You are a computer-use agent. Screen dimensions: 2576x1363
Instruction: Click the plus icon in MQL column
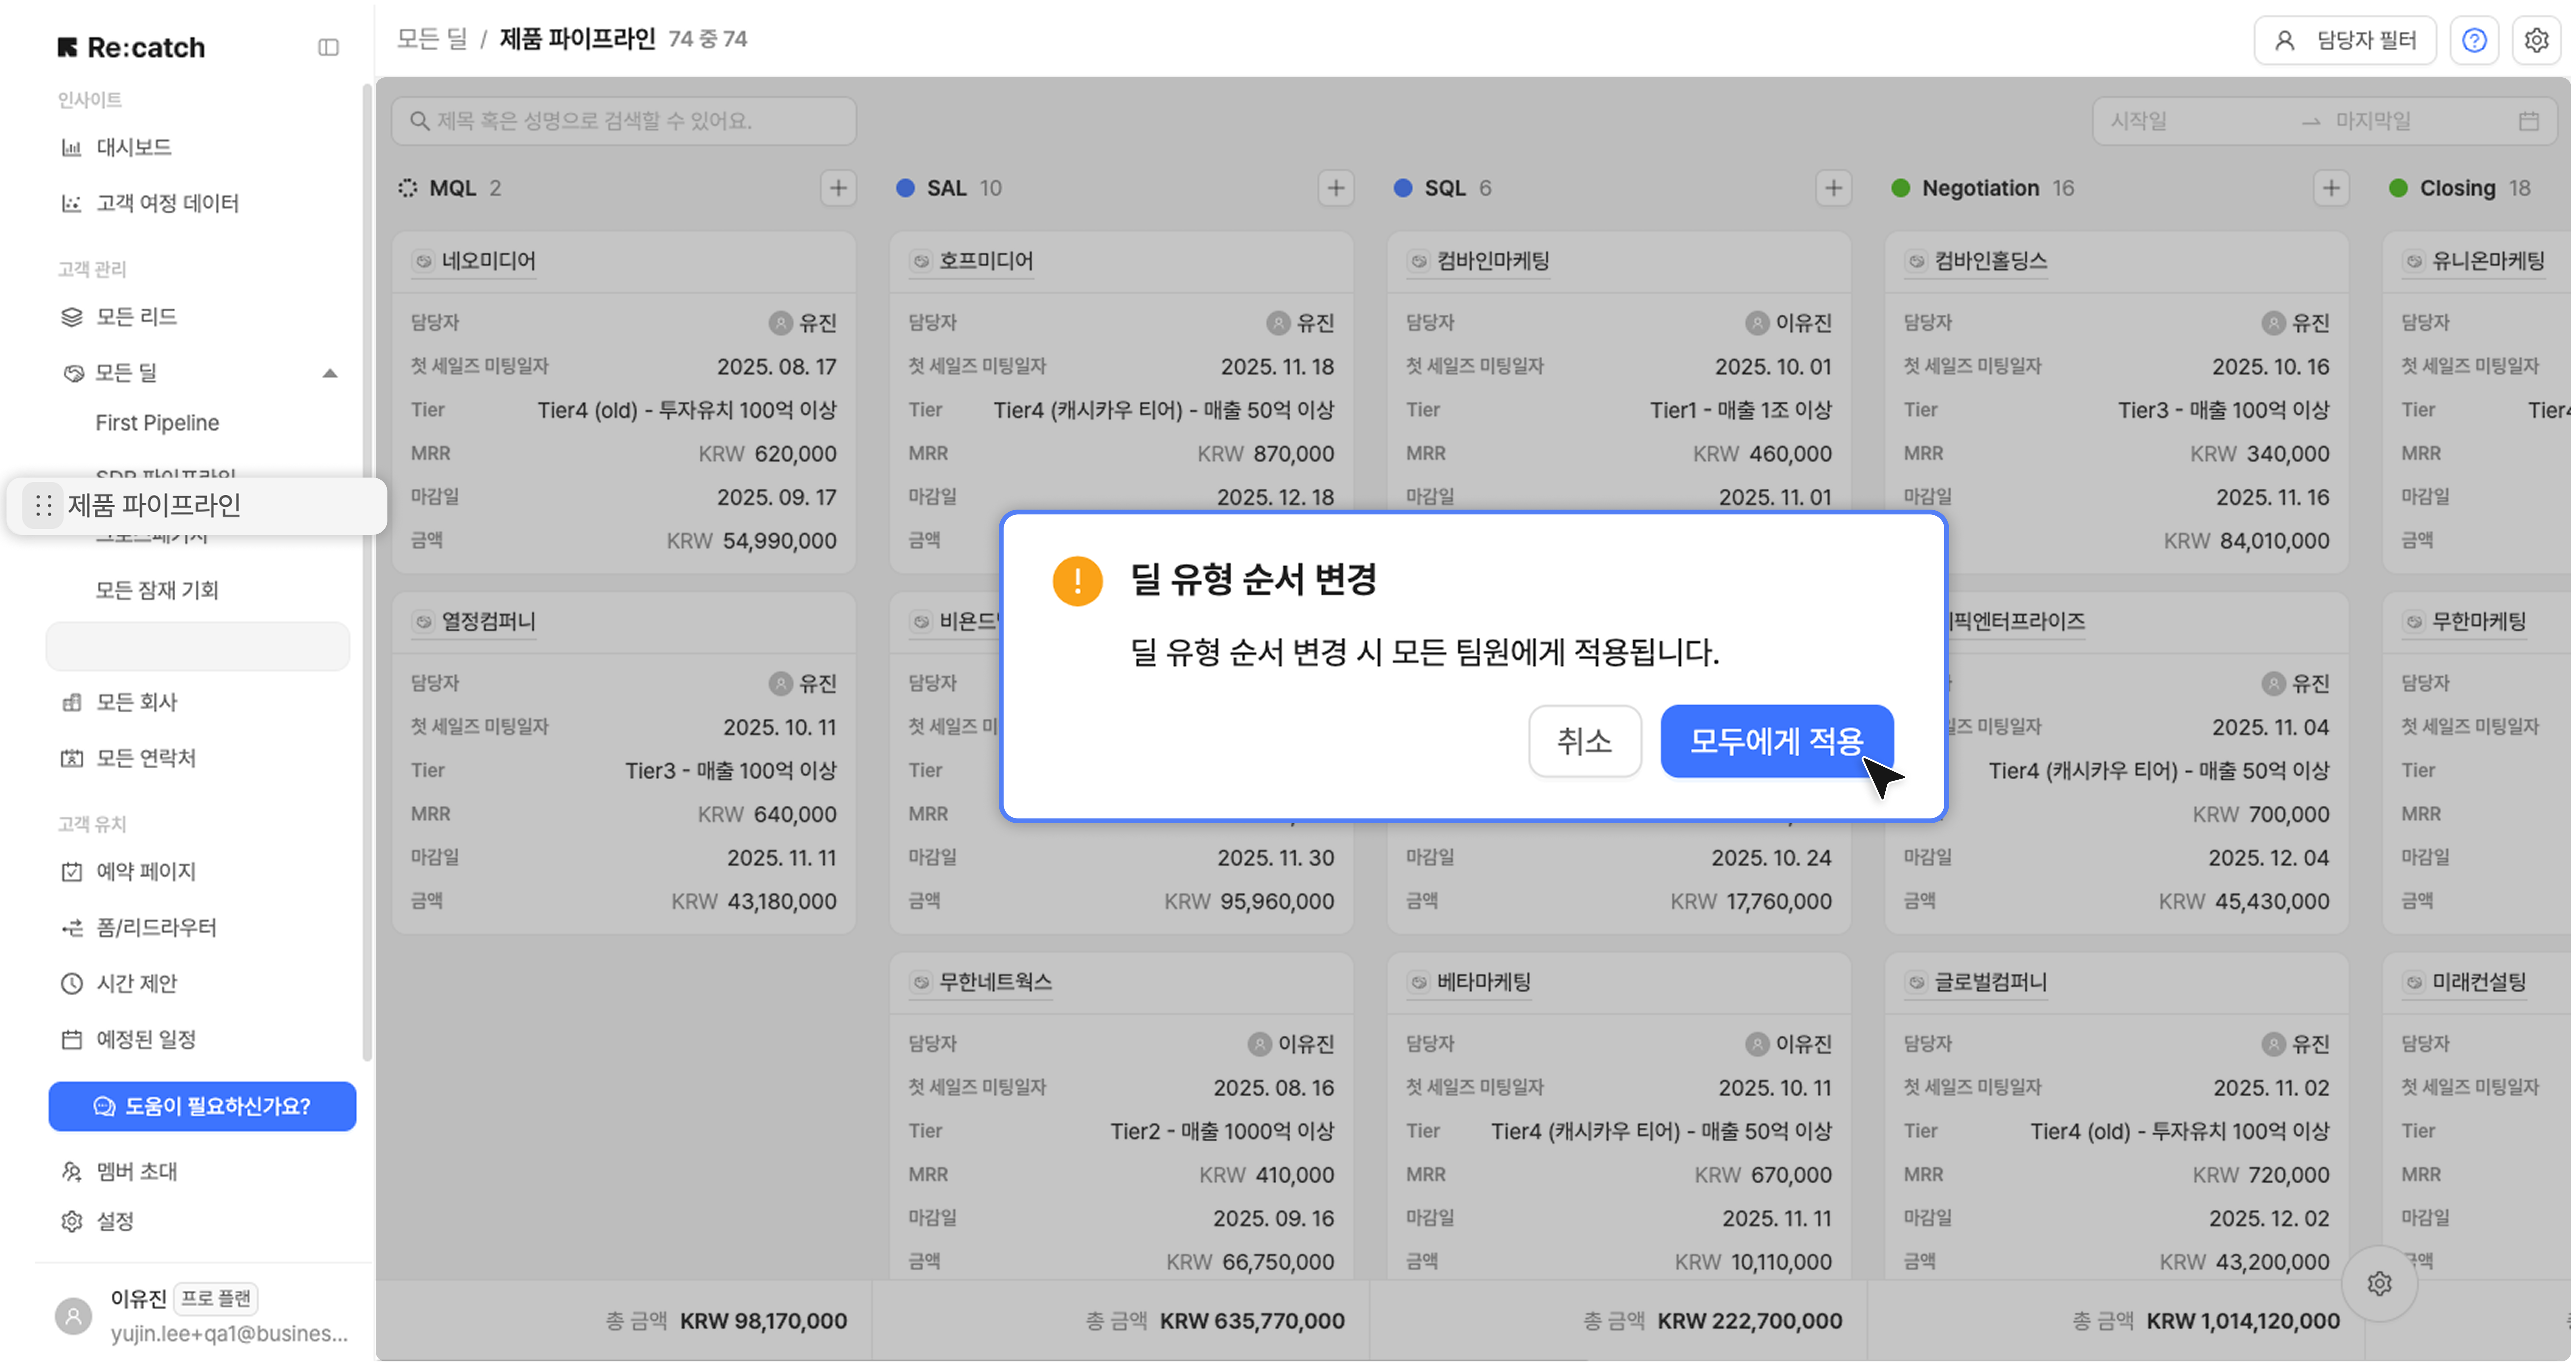pyautogui.click(x=838, y=188)
